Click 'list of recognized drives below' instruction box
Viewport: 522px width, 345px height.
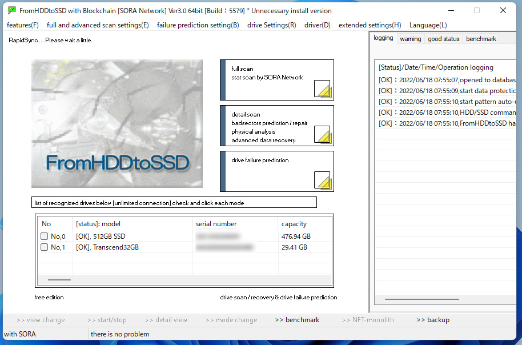tap(174, 203)
